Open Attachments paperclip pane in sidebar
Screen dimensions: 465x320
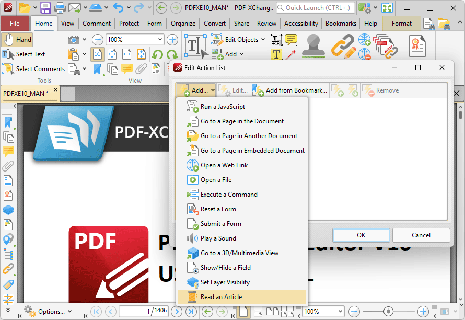[x=8, y=166]
